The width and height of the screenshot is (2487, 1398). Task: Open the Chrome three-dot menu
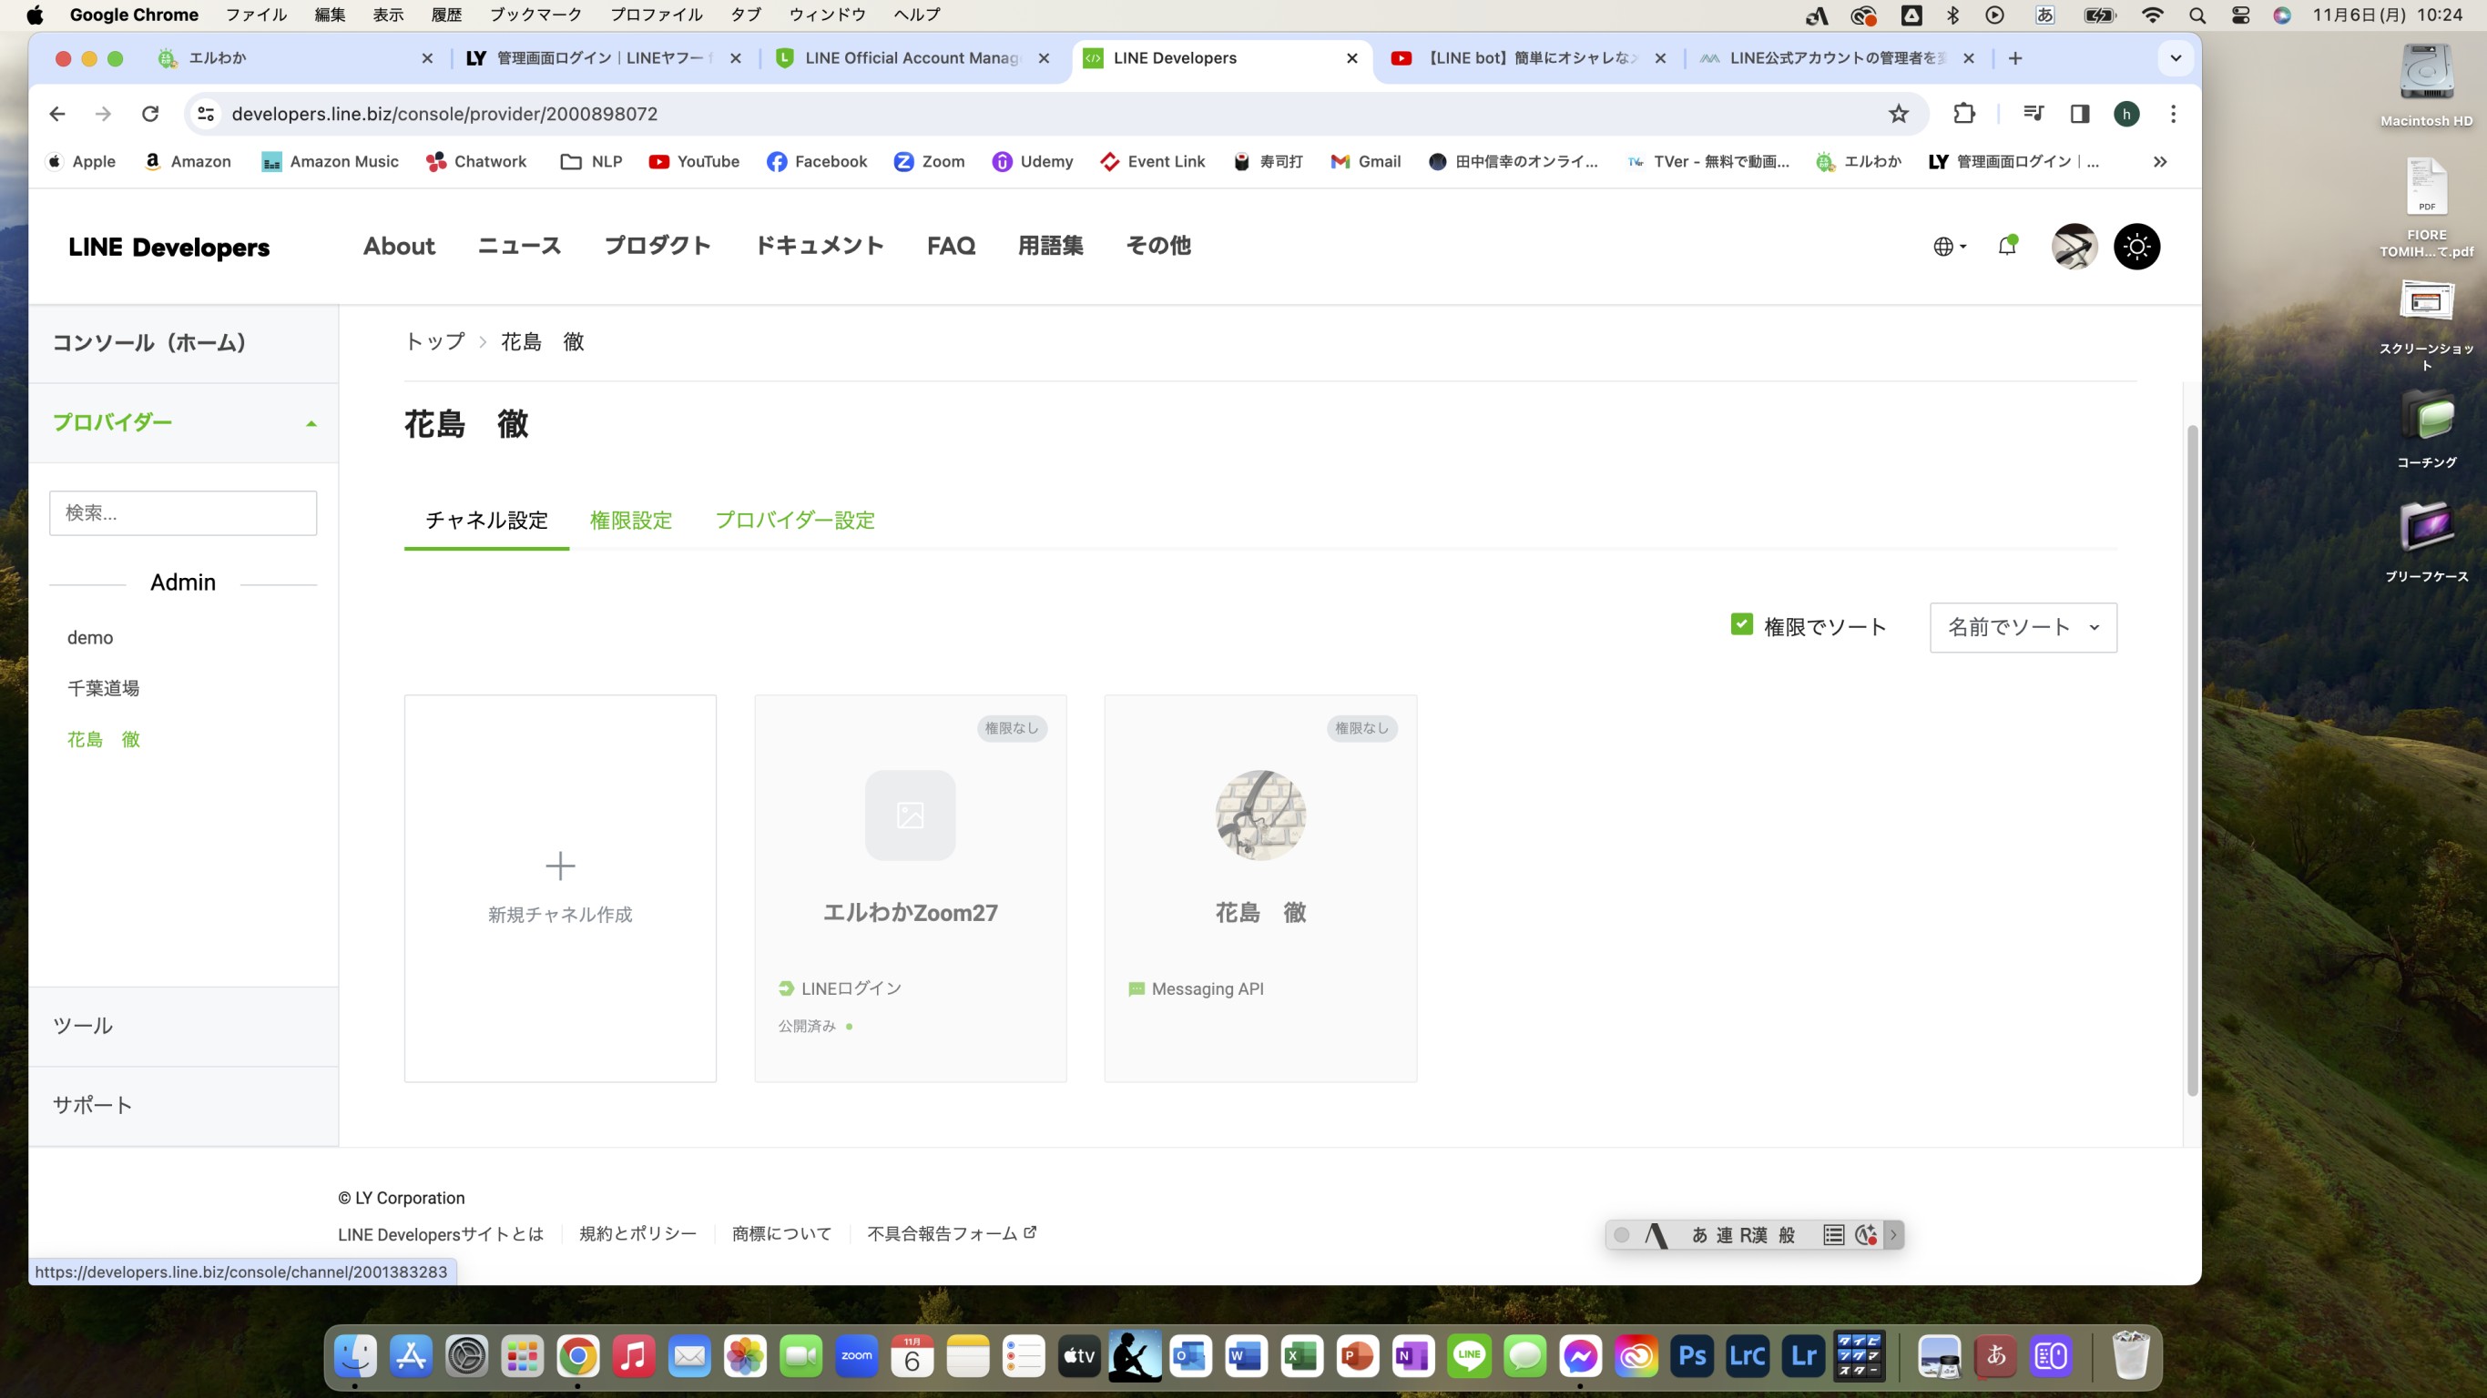pos(2173,114)
